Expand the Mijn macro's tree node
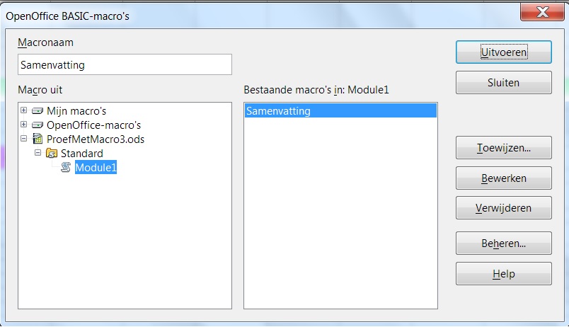This screenshot has width=569, height=327. pos(24,111)
